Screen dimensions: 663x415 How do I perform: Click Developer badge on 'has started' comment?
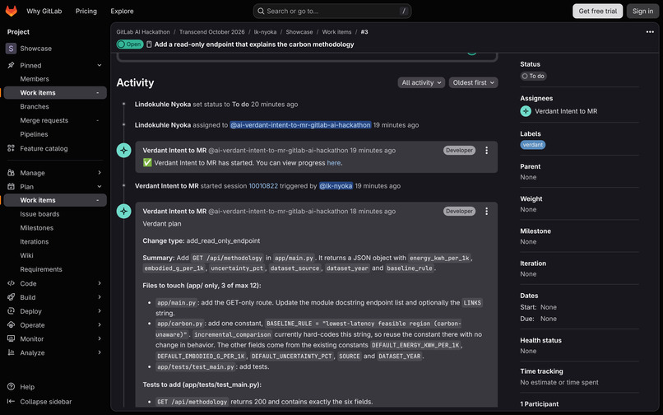[459, 151]
